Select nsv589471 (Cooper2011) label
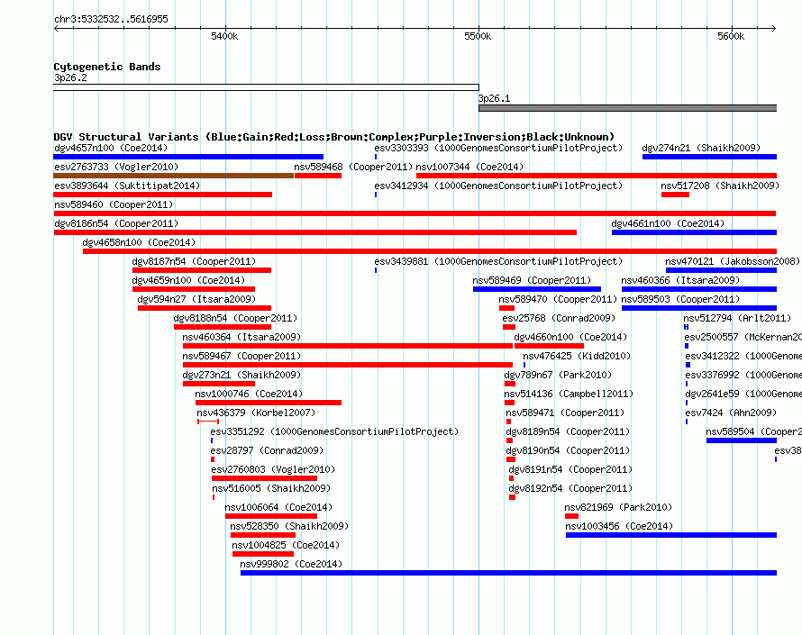The image size is (802, 635). 565,413
